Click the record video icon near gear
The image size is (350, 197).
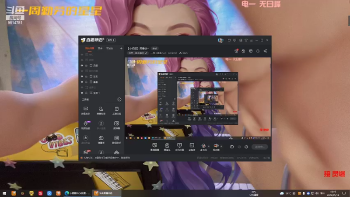[232, 147]
